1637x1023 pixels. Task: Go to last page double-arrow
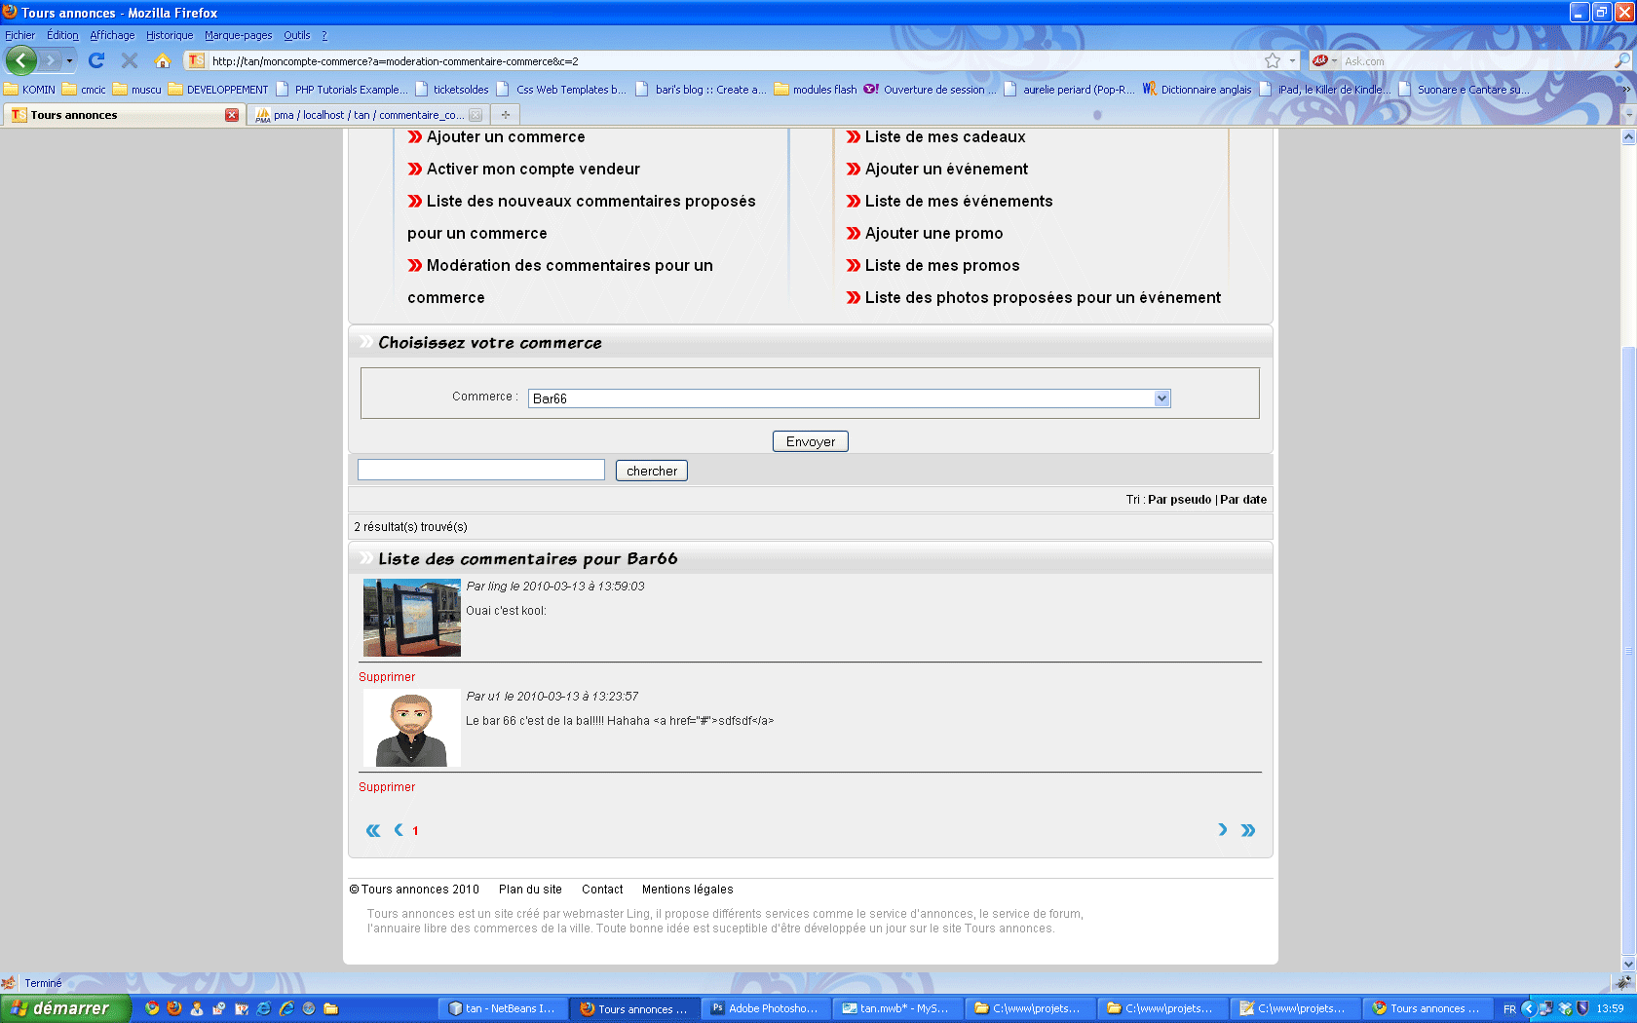pyautogui.click(x=1248, y=830)
